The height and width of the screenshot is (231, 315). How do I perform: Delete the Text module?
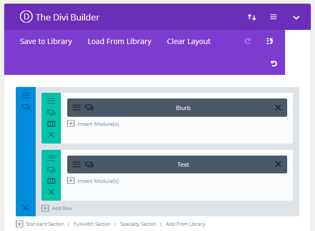[278, 164]
